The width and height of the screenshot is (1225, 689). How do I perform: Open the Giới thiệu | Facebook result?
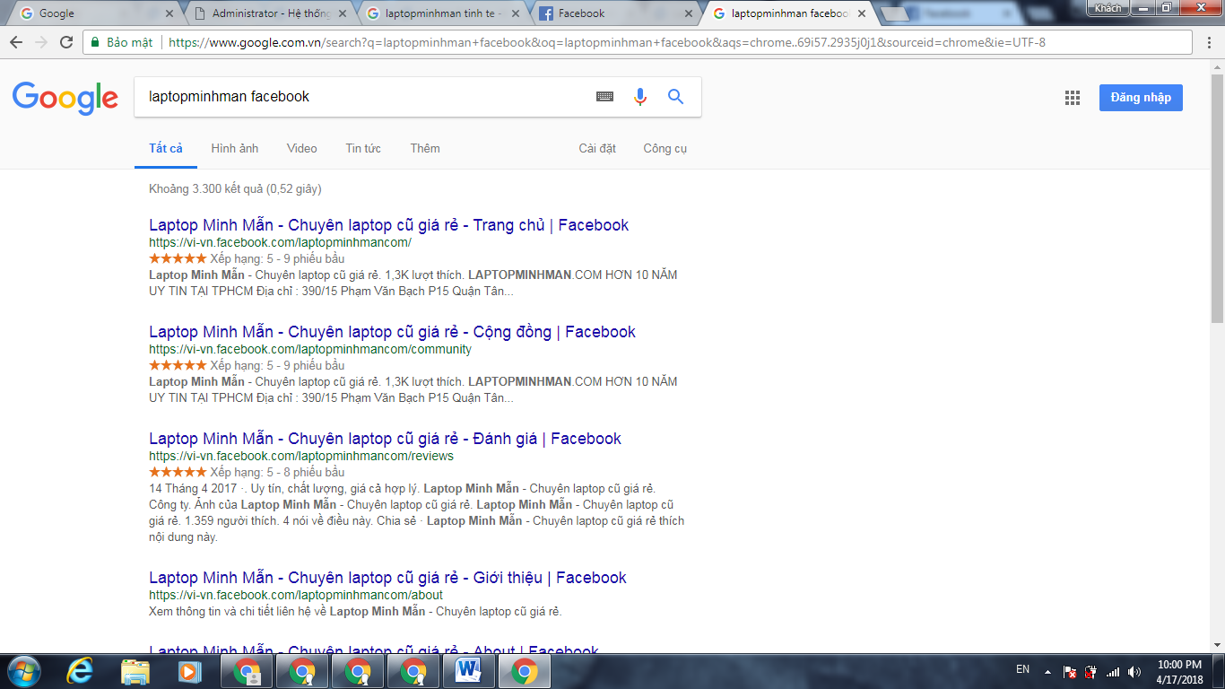[x=388, y=578]
